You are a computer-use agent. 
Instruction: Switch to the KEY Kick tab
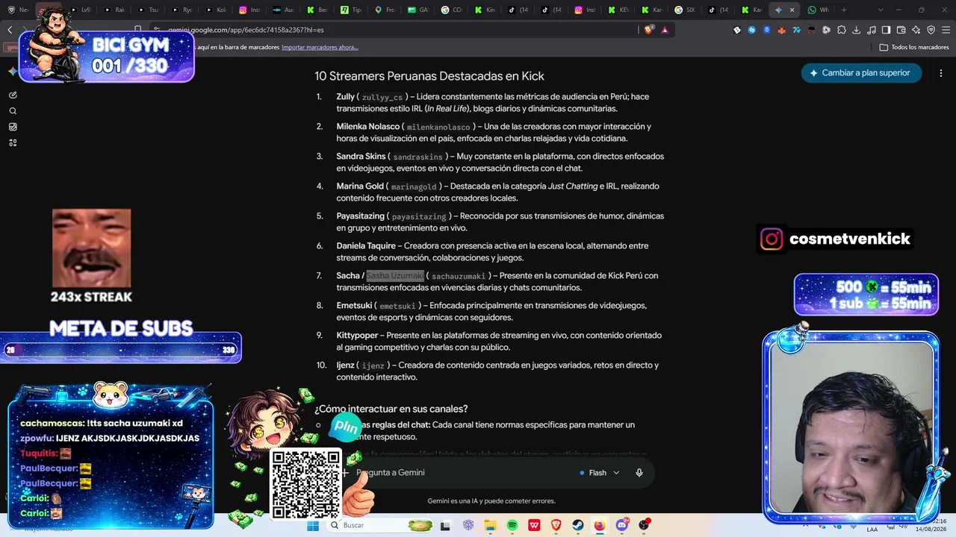point(618,10)
